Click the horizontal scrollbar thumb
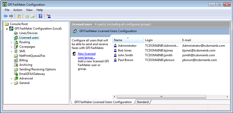The image size is (233, 113). 162,97
